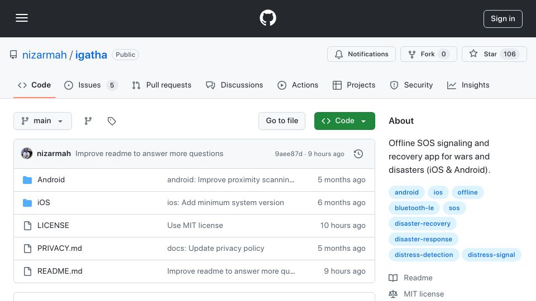Screen dimensions: 536x301
Task: Open the igatha repository link
Action: [x=91, y=55]
